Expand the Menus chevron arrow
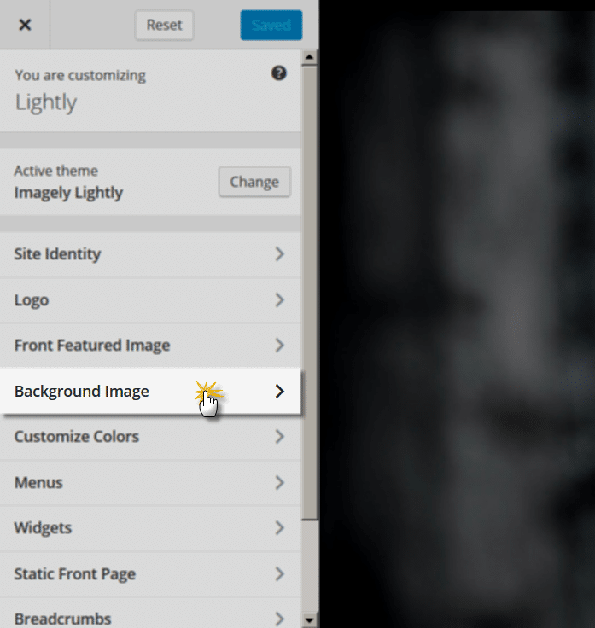Viewport: 595px width, 628px height. [x=280, y=483]
